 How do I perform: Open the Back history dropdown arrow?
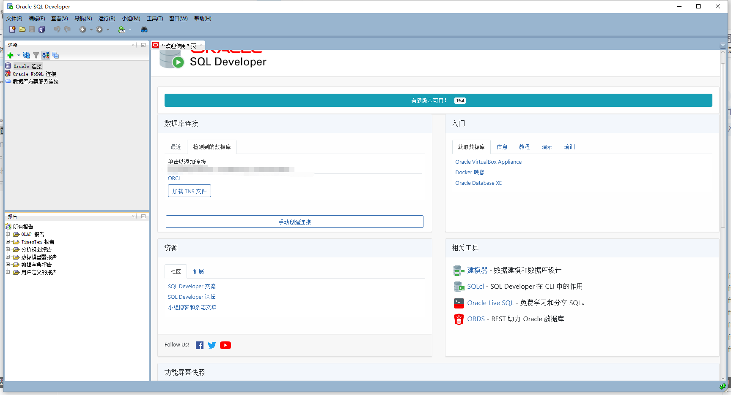pos(91,30)
